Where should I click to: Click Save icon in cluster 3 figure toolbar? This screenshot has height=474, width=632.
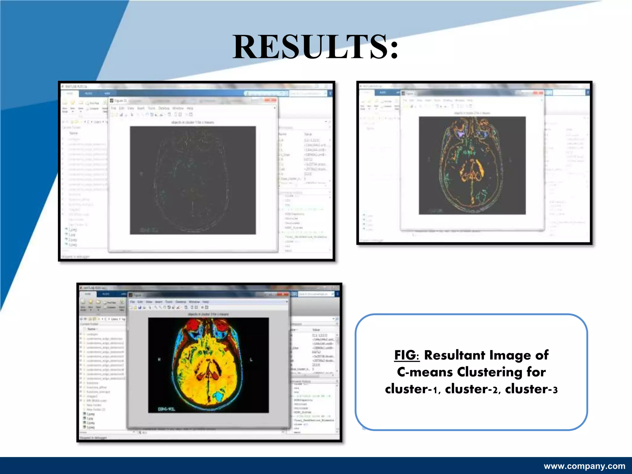click(140, 307)
